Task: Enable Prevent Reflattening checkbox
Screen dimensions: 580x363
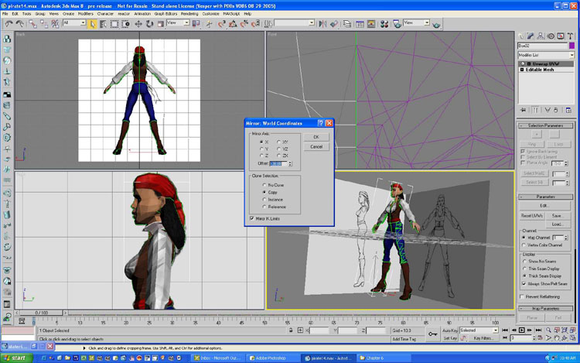Action: coord(522,296)
